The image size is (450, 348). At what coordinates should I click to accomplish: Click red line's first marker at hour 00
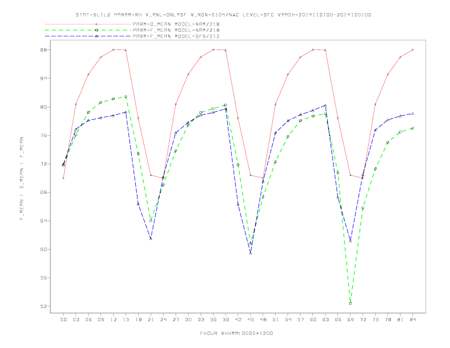(64, 178)
